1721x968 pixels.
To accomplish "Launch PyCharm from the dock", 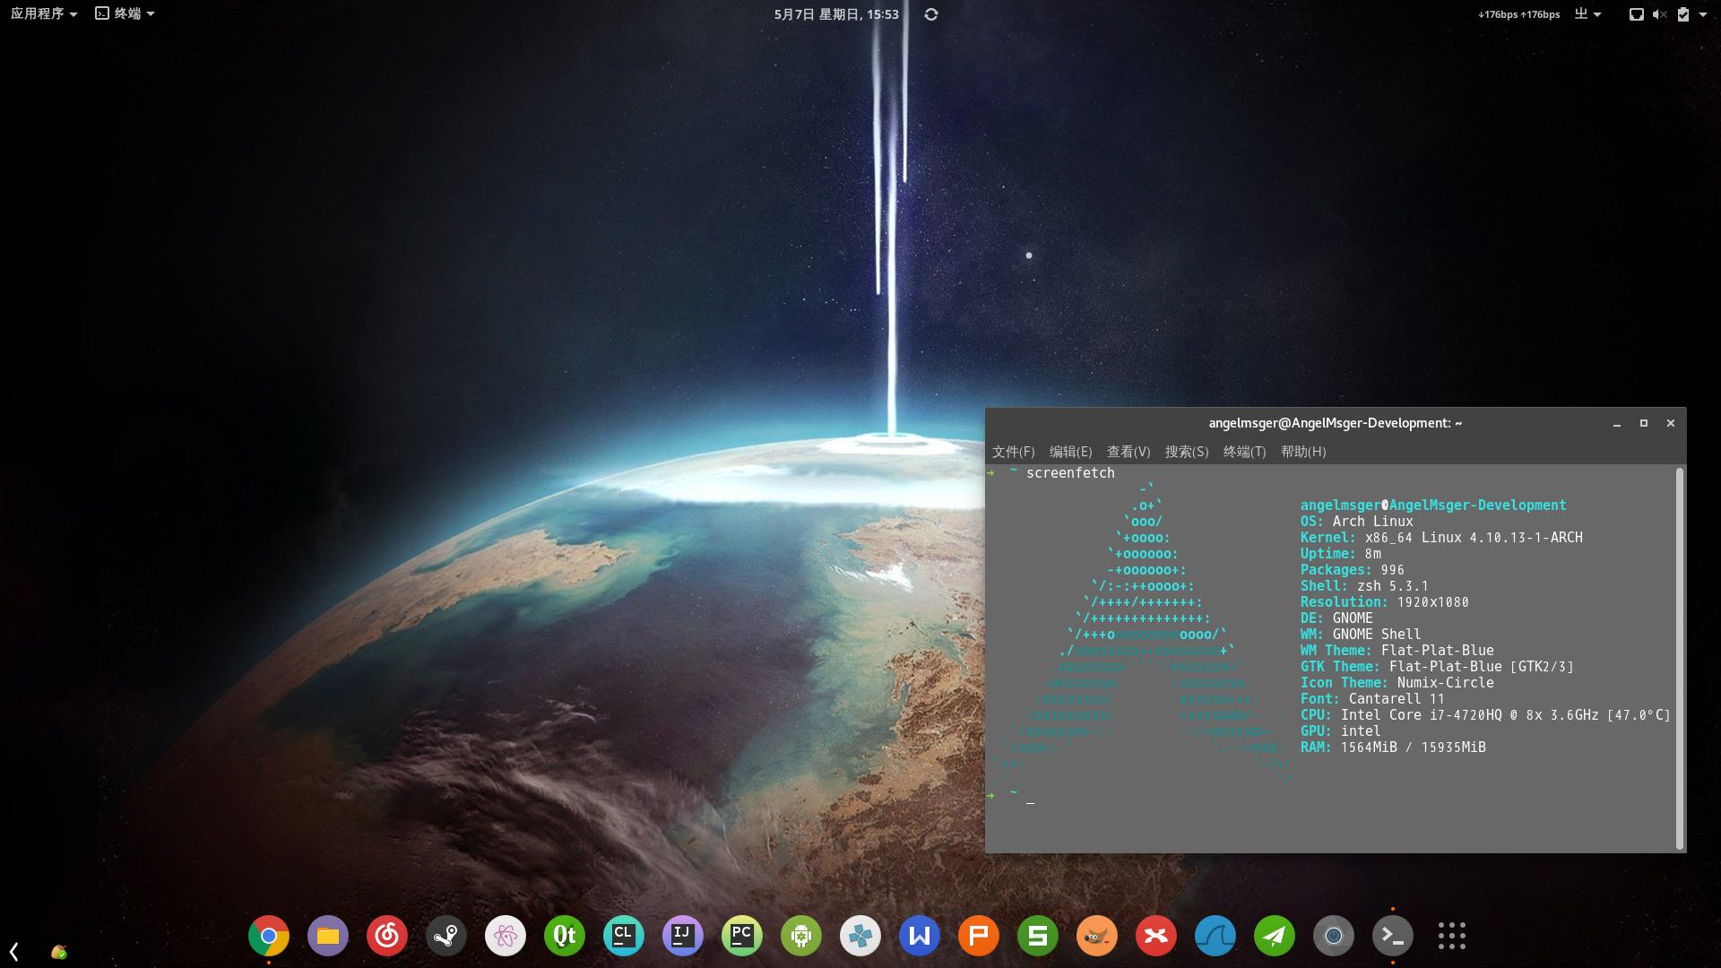I will [742, 936].
